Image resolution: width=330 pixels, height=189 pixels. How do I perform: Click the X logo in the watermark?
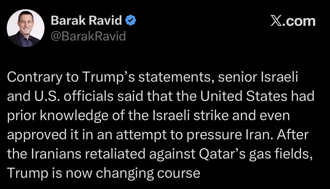click(276, 21)
